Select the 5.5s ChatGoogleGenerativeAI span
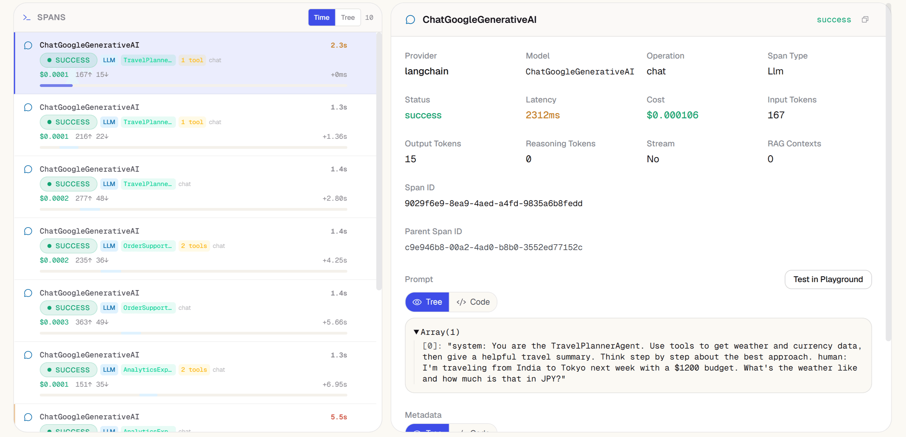The height and width of the screenshot is (437, 906). [195, 418]
